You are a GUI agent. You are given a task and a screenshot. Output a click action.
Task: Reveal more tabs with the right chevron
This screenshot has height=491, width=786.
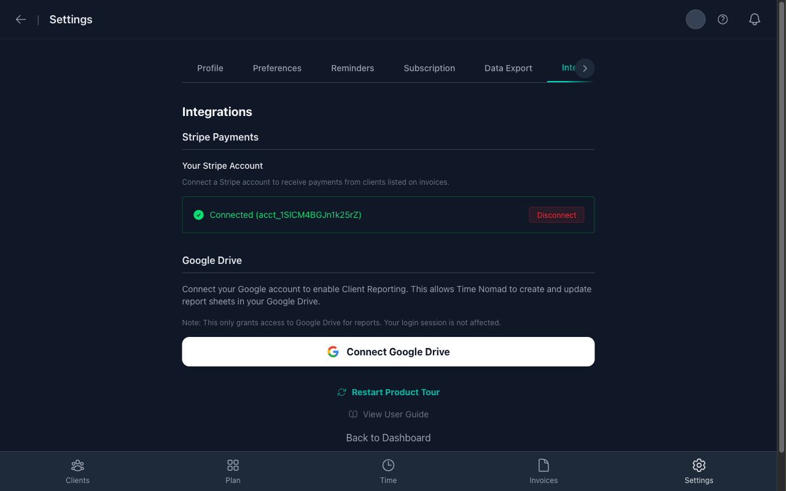pos(585,68)
